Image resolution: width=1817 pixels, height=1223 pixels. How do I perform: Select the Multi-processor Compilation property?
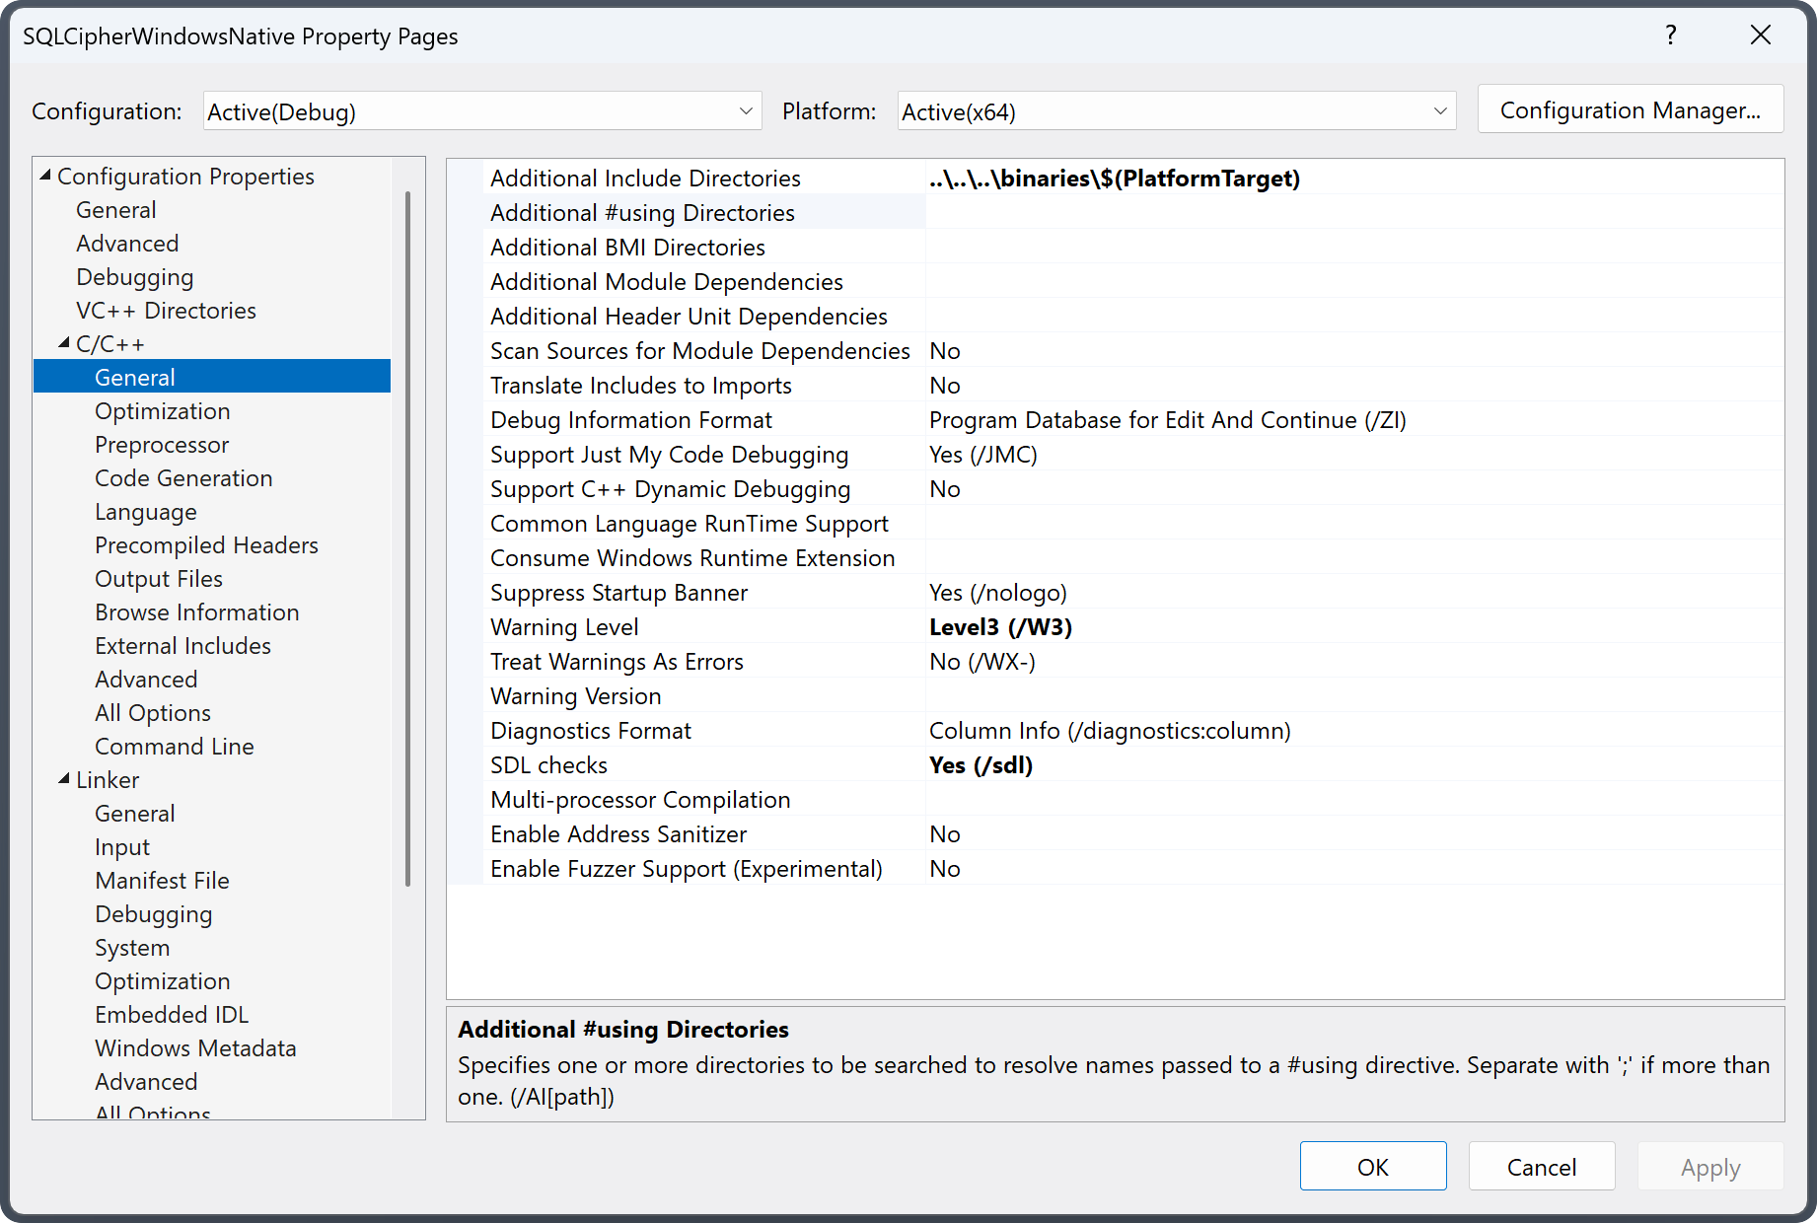[x=640, y=800]
